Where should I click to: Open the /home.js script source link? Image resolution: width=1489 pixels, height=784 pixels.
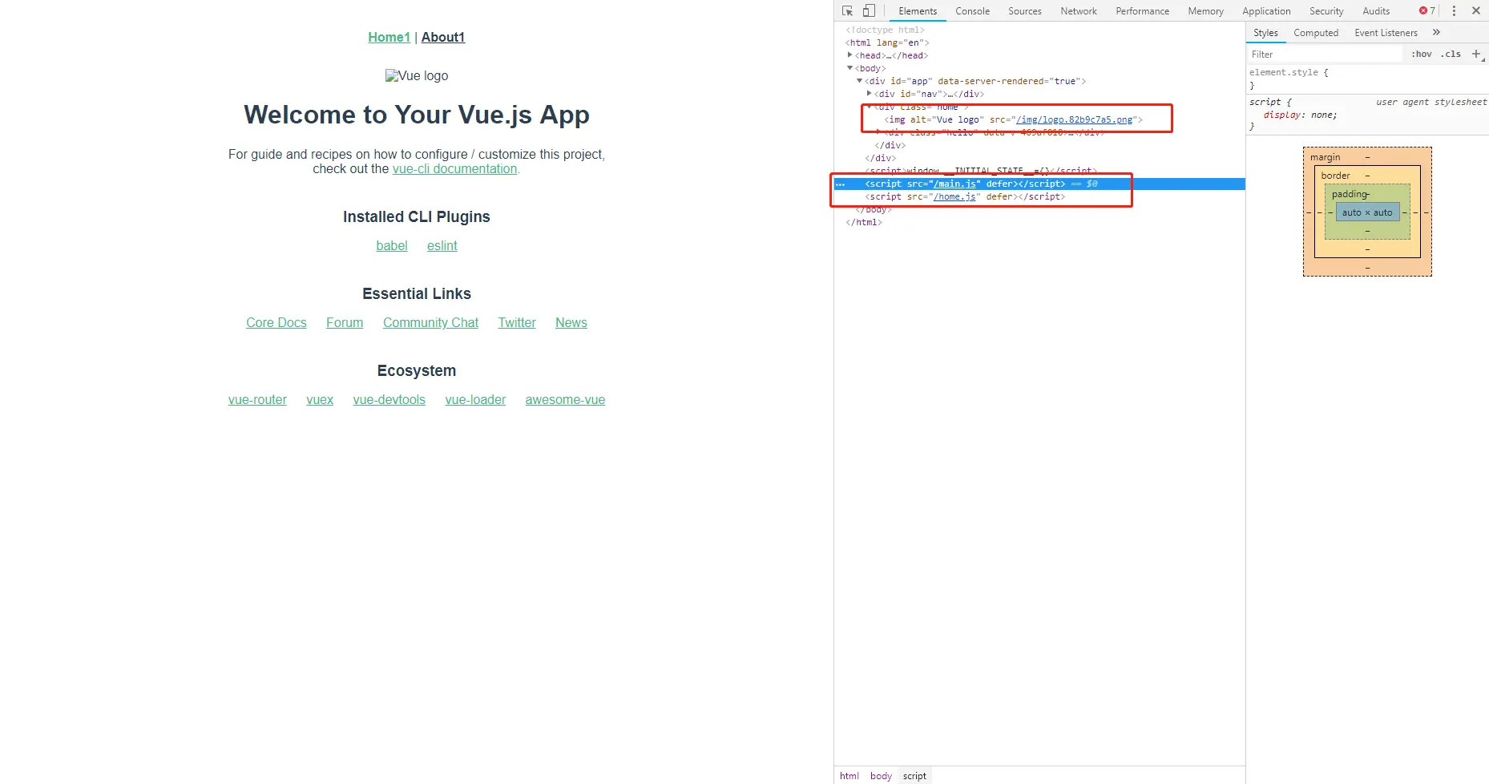click(x=954, y=196)
